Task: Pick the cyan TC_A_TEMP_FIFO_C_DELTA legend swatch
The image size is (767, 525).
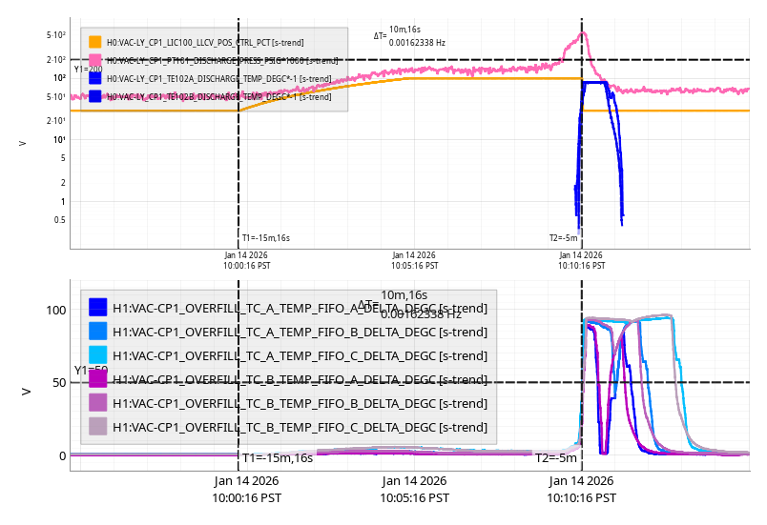Action: [97, 355]
